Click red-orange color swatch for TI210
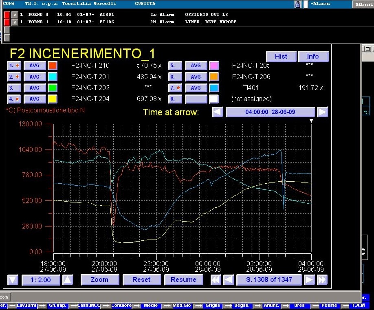Viewport: 374px width, 310px height. [x=53, y=66]
